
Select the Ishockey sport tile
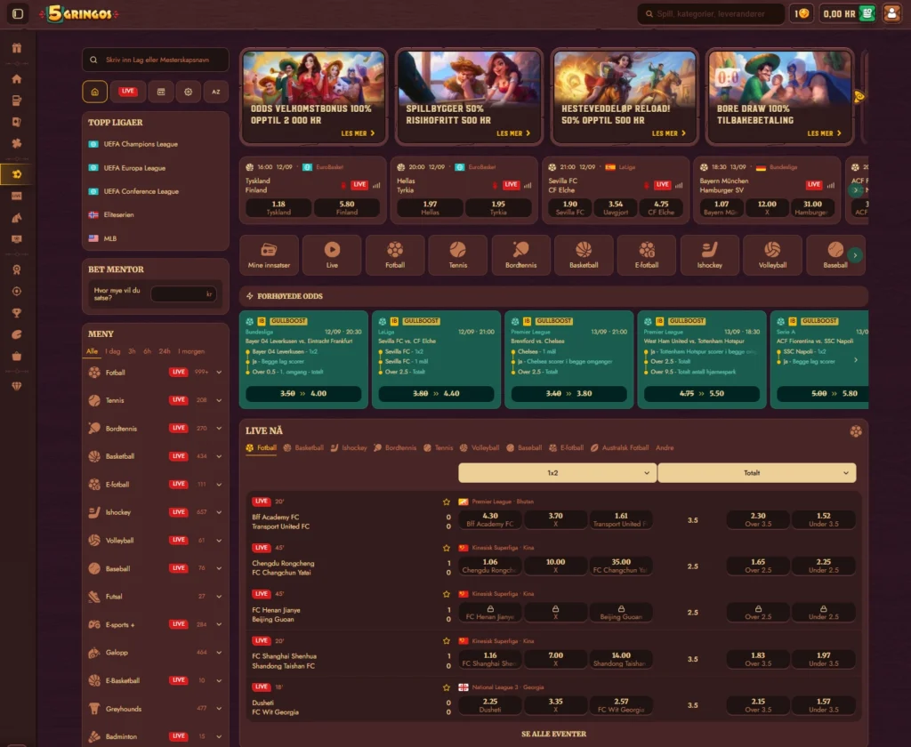coord(709,255)
